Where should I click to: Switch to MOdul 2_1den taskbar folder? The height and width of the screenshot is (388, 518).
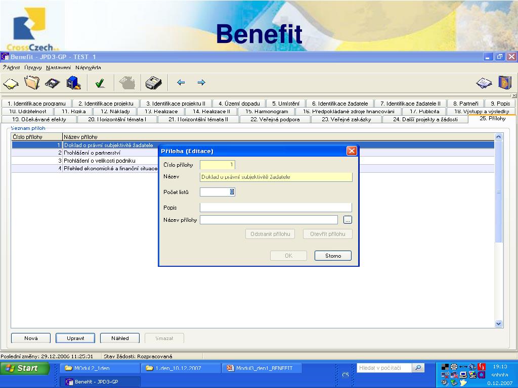pyautogui.click(x=100, y=368)
